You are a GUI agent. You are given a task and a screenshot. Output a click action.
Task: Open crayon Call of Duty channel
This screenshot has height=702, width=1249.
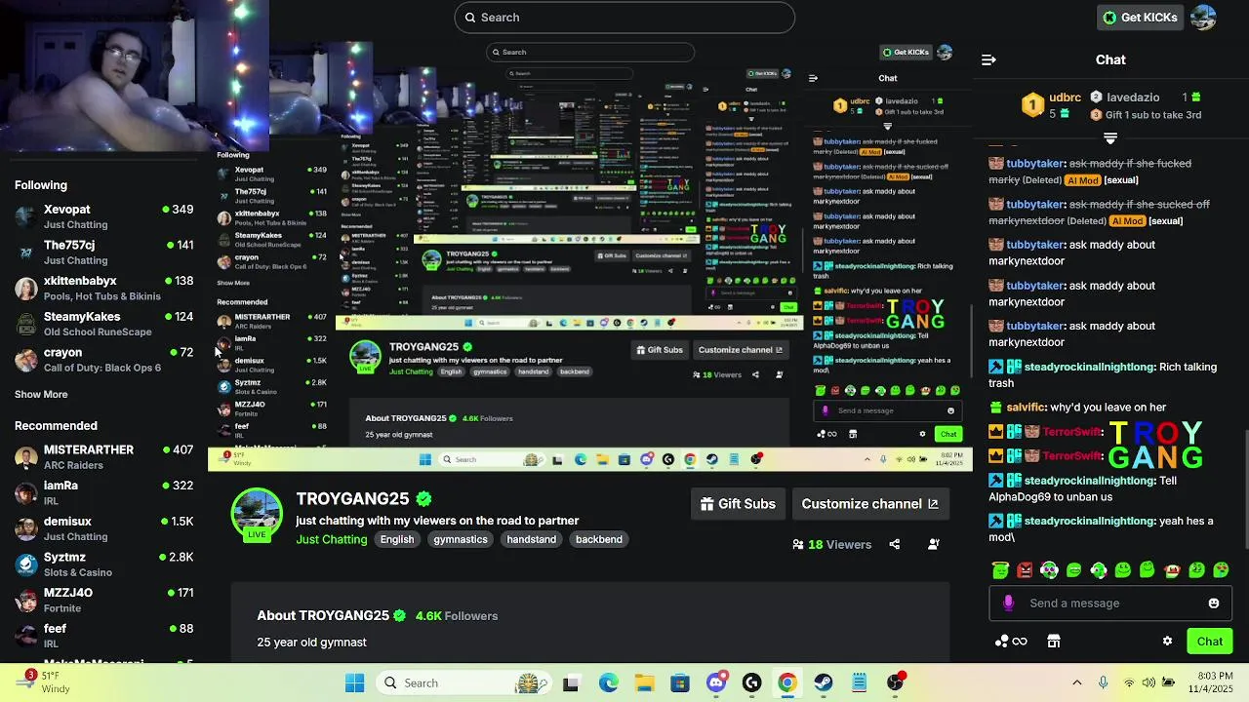103,360
